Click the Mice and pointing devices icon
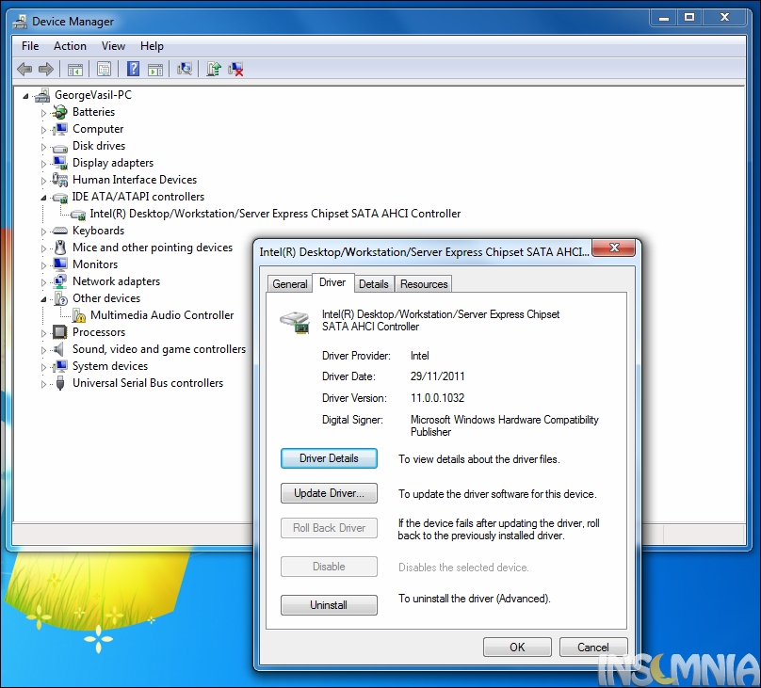 pyautogui.click(x=59, y=248)
